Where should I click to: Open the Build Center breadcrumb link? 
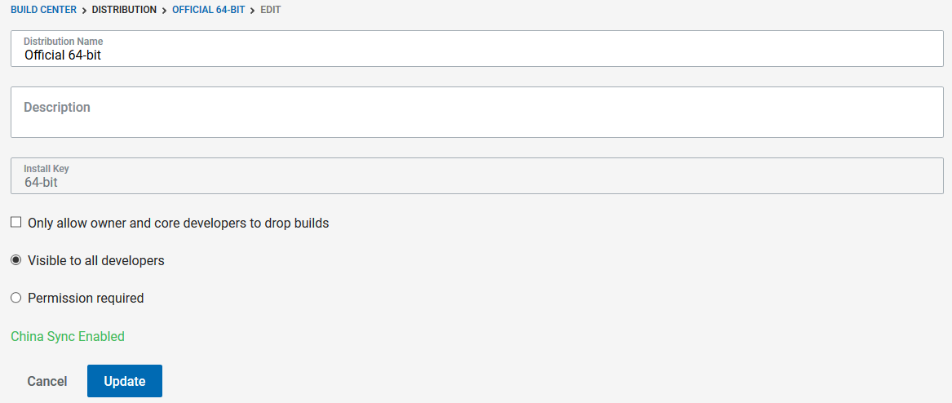coord(44,10)
